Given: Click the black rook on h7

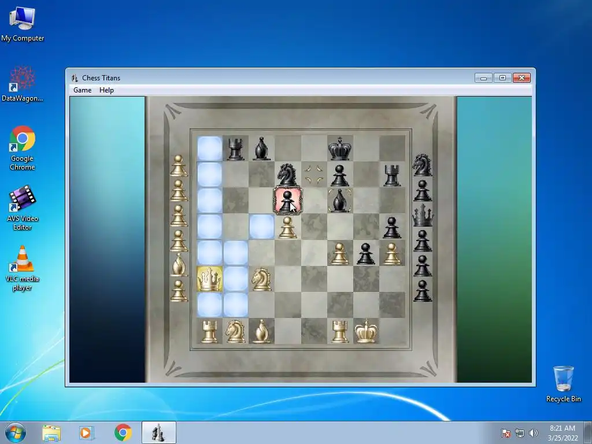Looking at the screenshot, I should click(392, 176).
